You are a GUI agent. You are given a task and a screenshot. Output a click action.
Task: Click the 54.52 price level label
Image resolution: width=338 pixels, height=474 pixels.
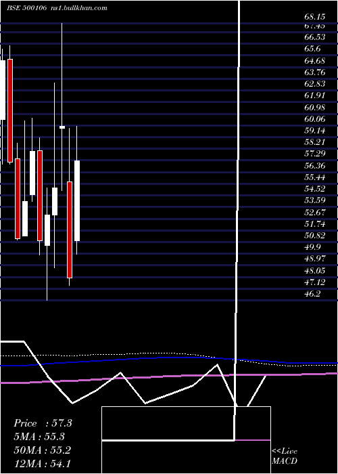(315, 189)
